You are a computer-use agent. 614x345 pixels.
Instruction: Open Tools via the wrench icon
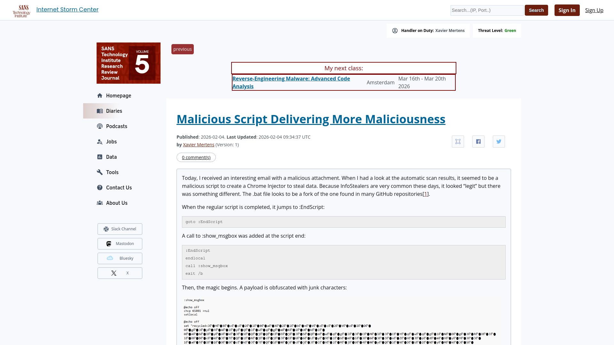tap(100, 172)
